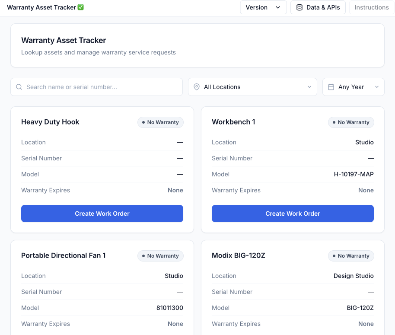Click No Warranty badge on Heavy Duty Hook
The height and width of the screenshot is (335, 395).
pos(160,122)
